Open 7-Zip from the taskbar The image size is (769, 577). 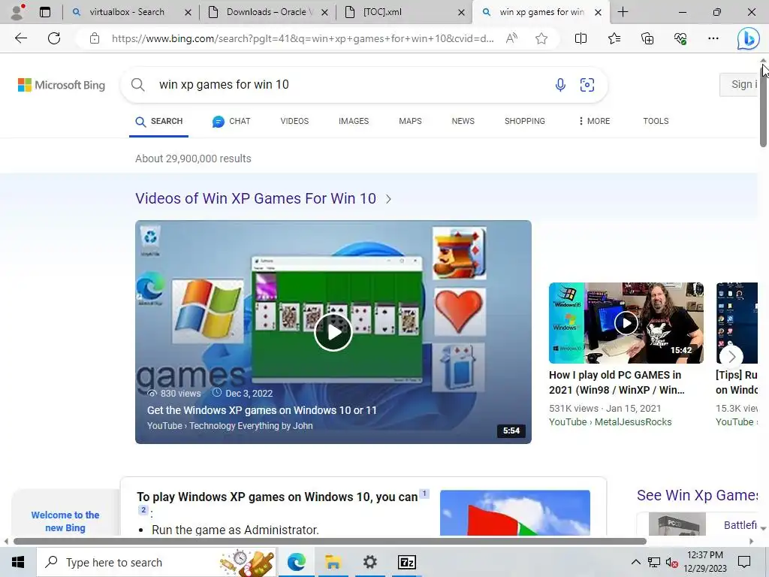(x=406, y=562)
